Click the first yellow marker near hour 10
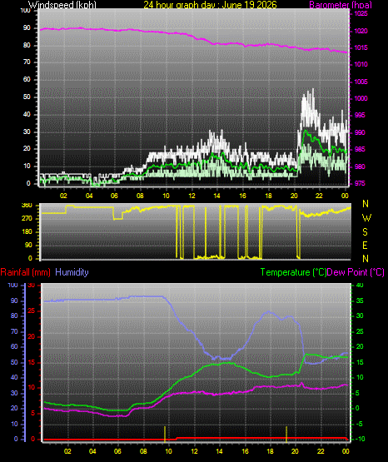The width and height of the screenshot is (388, 462). [x=165, y=434]
